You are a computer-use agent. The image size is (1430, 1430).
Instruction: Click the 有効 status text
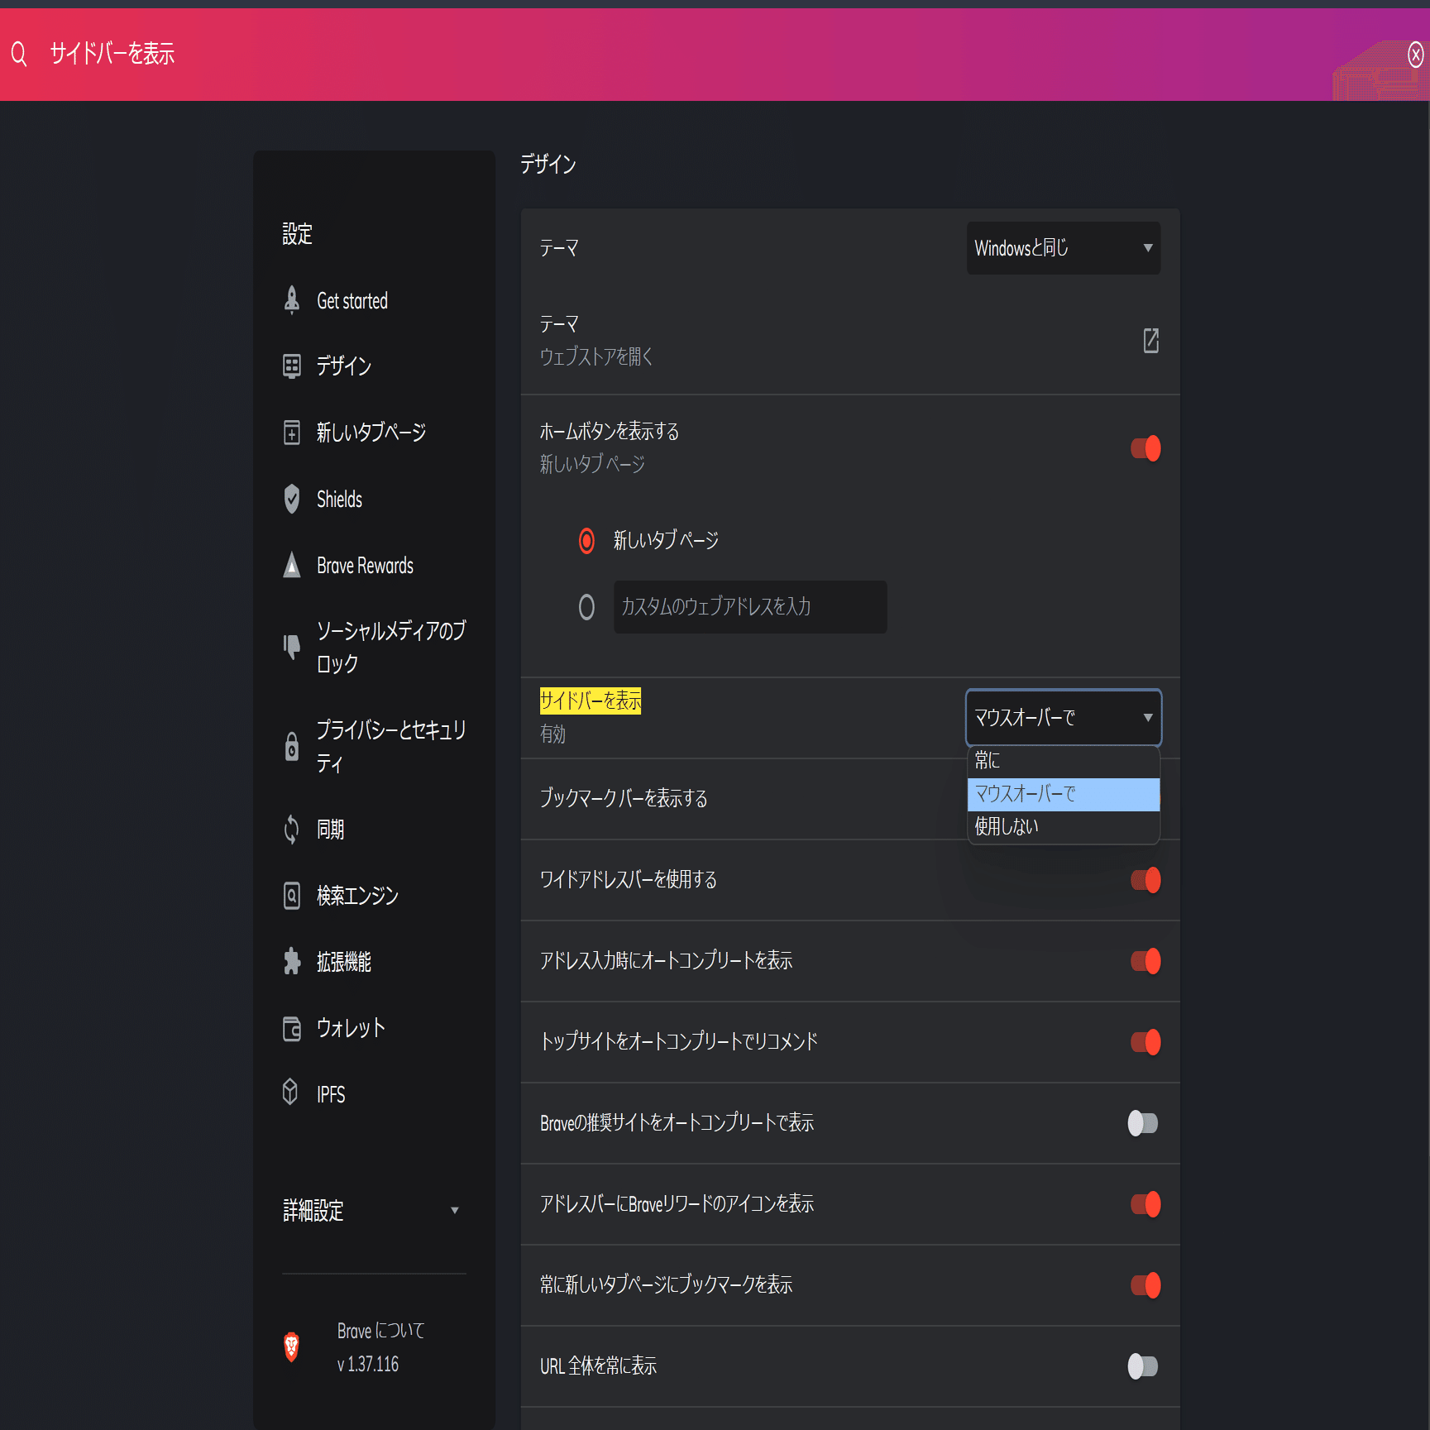[x=553, y=734]
